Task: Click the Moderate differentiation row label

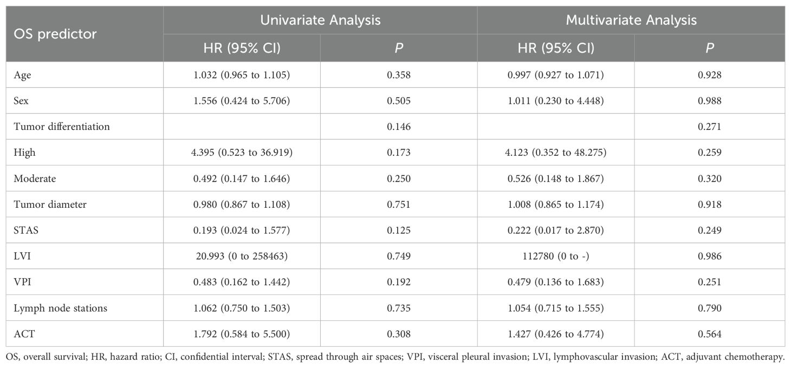Action: [33, 179]
